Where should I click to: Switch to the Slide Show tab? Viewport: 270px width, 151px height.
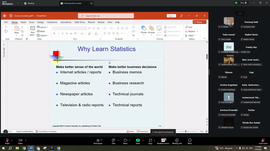point(80,22)
